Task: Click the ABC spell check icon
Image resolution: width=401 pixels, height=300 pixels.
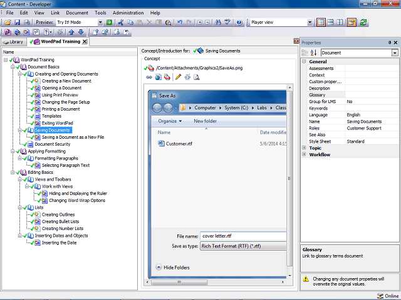Action: click(x=227, y=22)
